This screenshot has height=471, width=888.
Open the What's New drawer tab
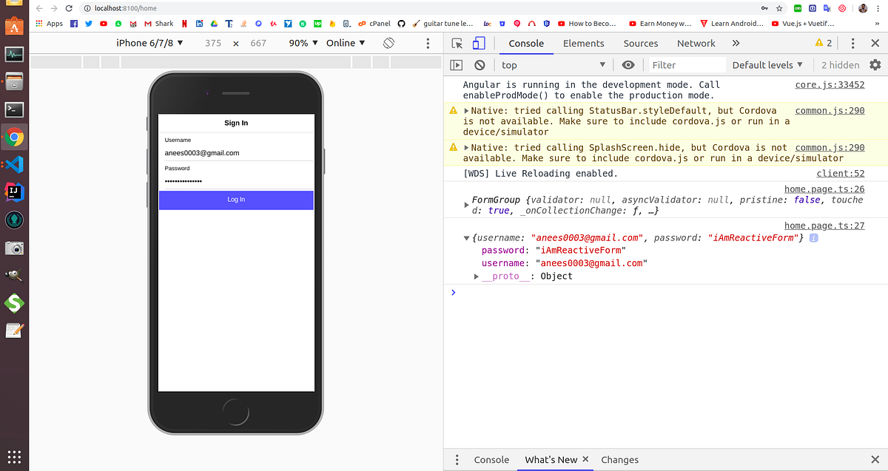[x=551, y=459]
